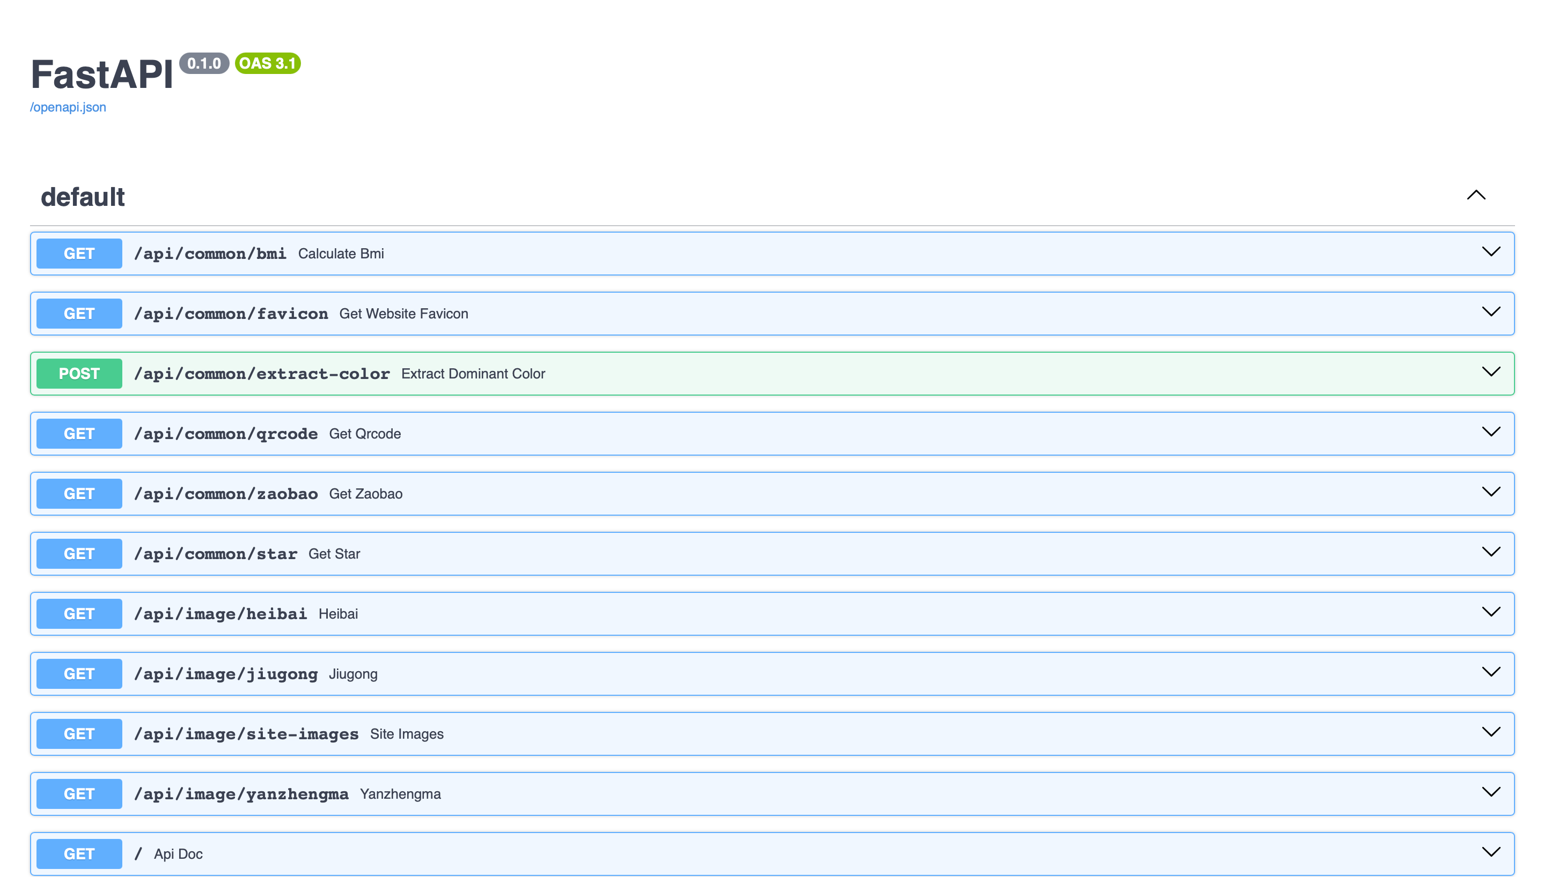Click the /api/image/jiugong path
Image resolution: width=1544 pixels, height=877 pixels.
(x=226, y=674)
